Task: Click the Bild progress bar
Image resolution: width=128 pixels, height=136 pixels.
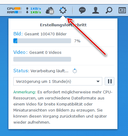Action: [x=42, y=41]
